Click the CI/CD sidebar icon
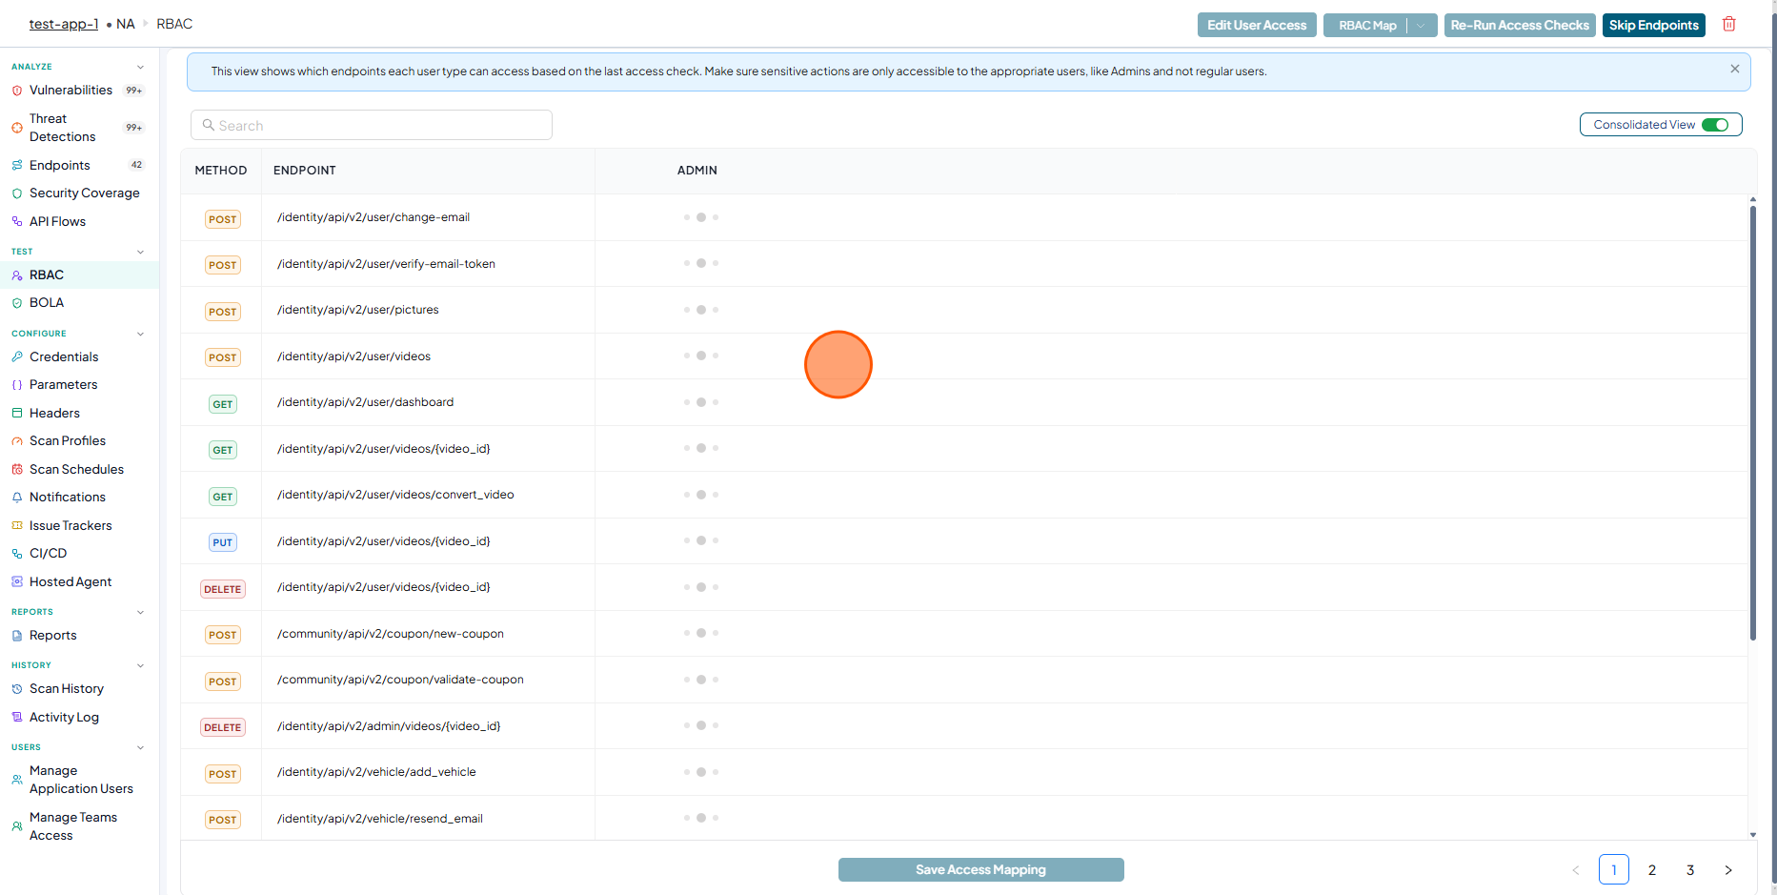 point(17,554)
